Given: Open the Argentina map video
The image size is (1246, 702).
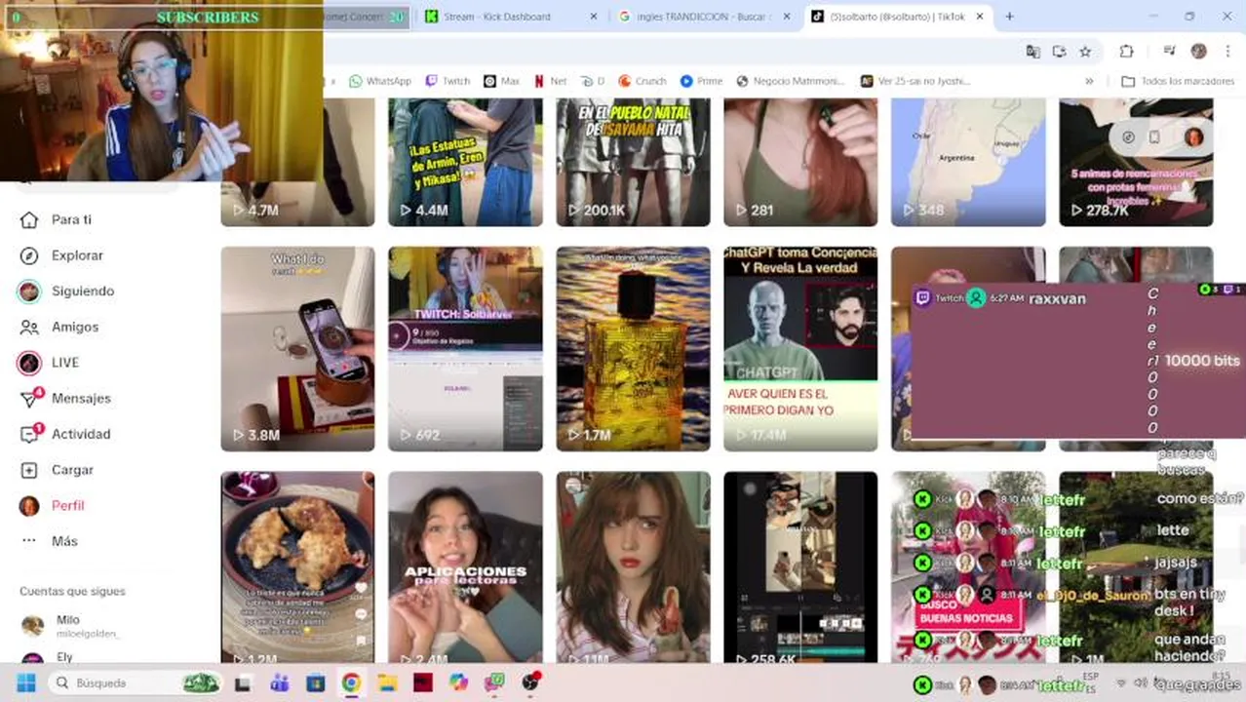Looking at the screenshot, I should (968, 162).
